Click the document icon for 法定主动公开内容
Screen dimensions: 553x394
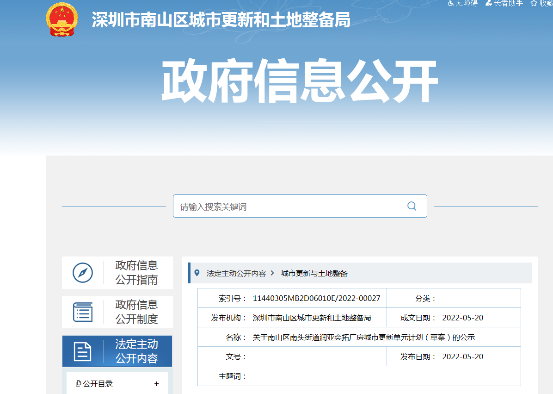83,351
